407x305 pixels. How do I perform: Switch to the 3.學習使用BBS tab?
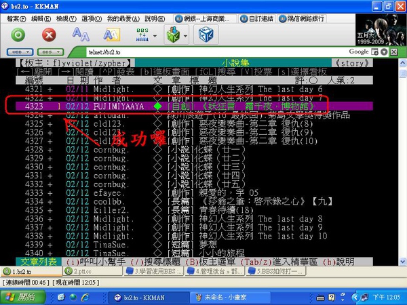(x=154, y=271)
